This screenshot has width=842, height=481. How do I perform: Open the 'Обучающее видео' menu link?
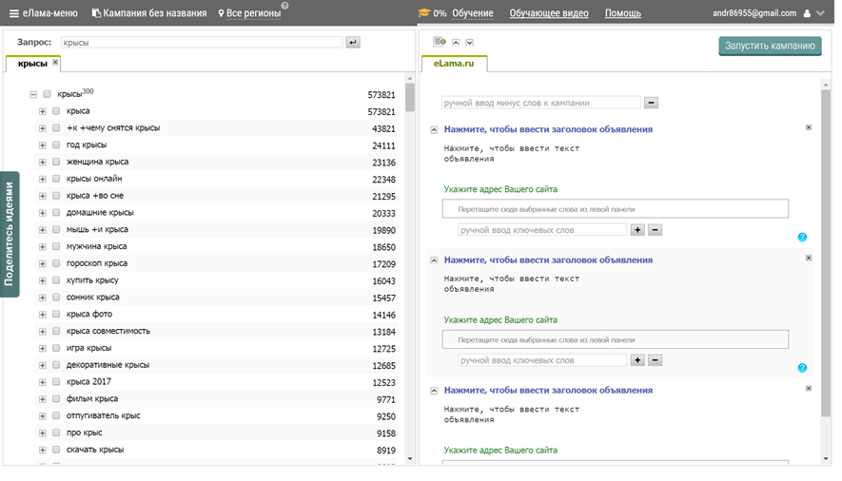coord(549,13)
